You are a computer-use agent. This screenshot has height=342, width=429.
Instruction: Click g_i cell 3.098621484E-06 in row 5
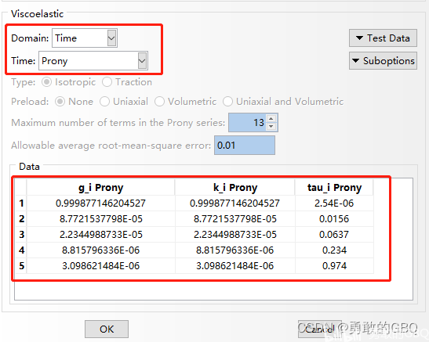pyautogui.click(x=100, y=266)
